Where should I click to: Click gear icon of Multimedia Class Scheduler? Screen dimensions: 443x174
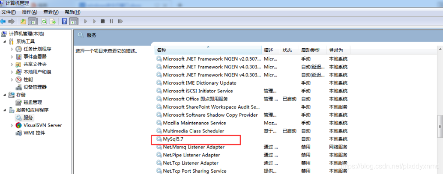(159, 131)
